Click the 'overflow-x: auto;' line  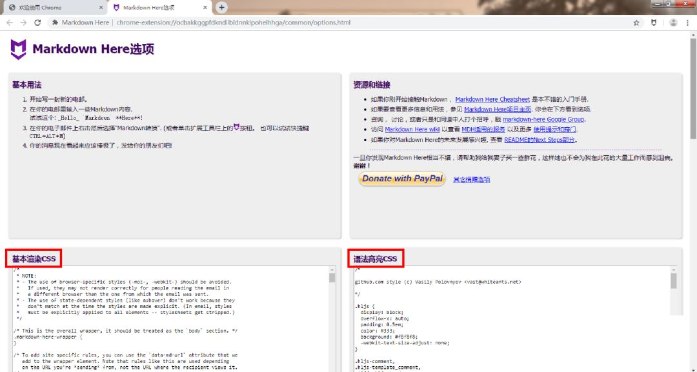pos(385,318)
